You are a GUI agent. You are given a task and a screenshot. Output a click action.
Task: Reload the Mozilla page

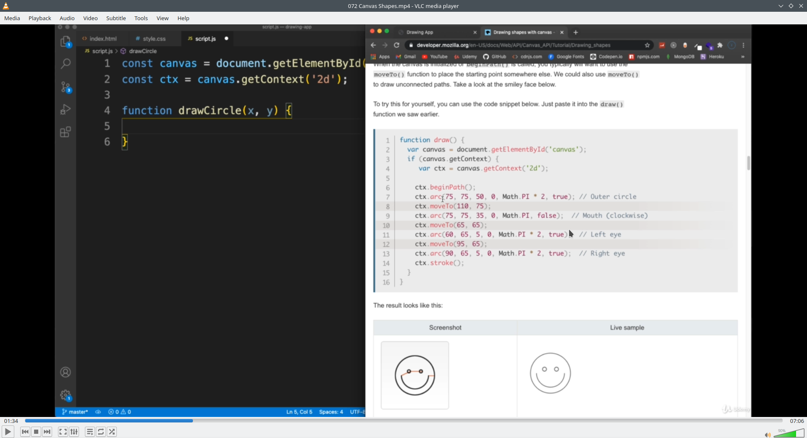coord(396,45)
